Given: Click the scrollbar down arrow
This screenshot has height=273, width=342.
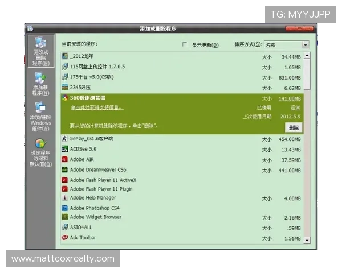Looking at the screenshot, I should point(307,241).
